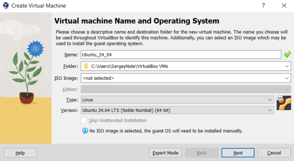Click into the Name text field
Image resolution: width=294 pixels, height=161 pixels.
[x=181, y=55]
